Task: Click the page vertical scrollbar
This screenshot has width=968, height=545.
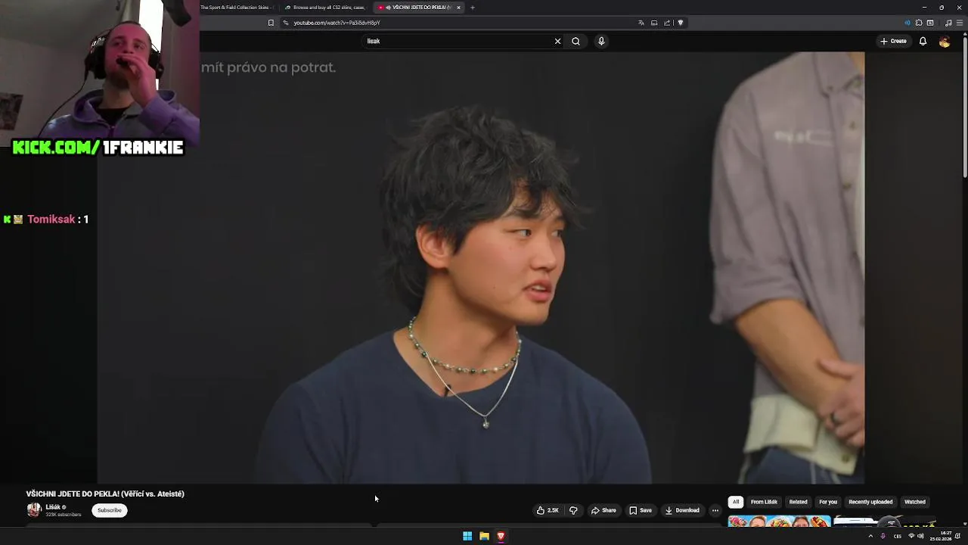Action: (x=965, y=106)
